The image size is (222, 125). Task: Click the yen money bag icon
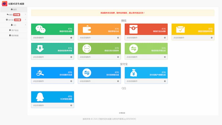click(133, 73)
